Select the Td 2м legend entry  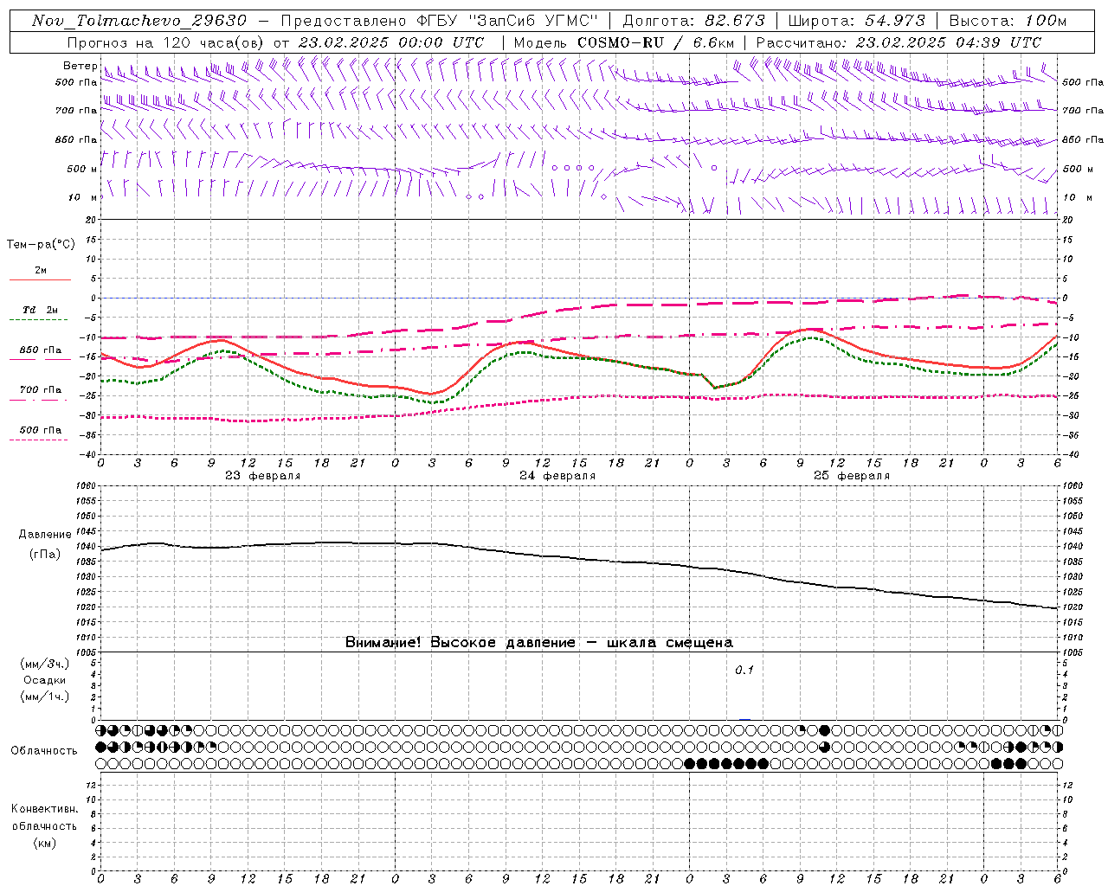[41, 310]
